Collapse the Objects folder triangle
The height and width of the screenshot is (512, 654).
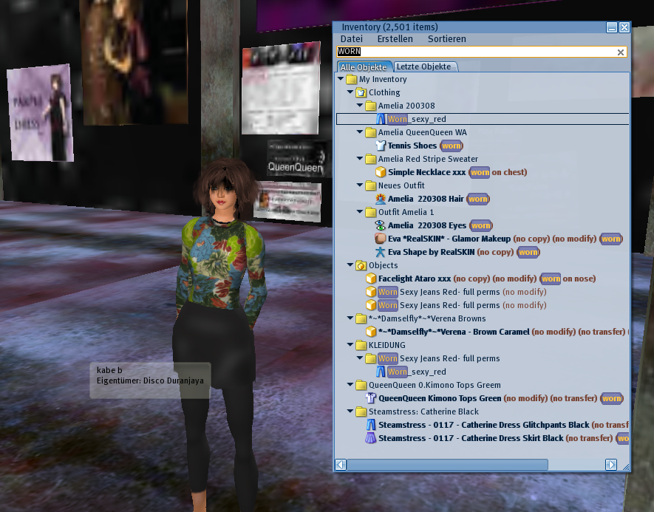[350, 264]
